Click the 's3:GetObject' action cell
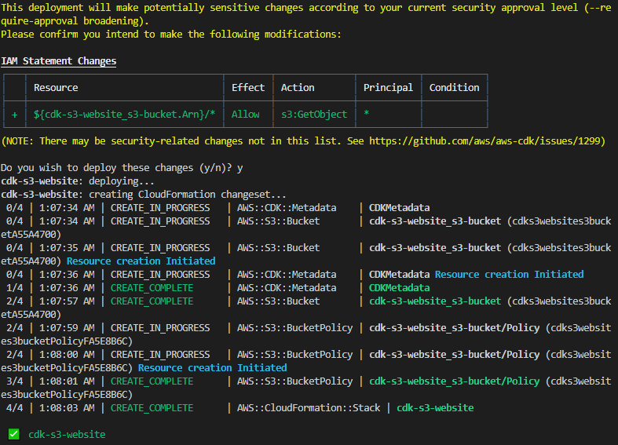The height and width of the screenshot is (445, 618). tap(314, 115)
